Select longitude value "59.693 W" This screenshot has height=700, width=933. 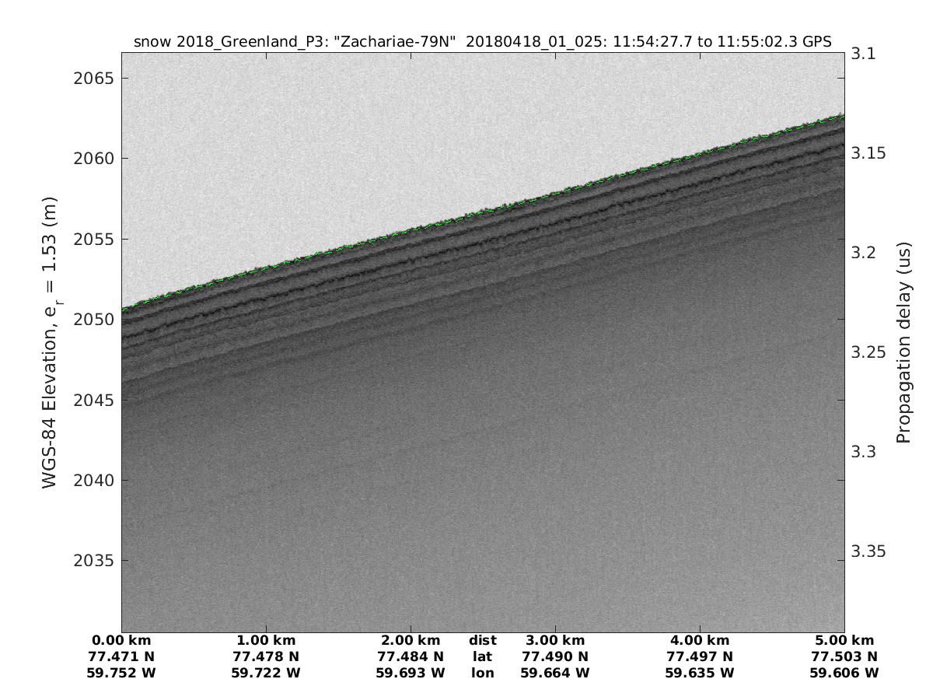(411, 673)
